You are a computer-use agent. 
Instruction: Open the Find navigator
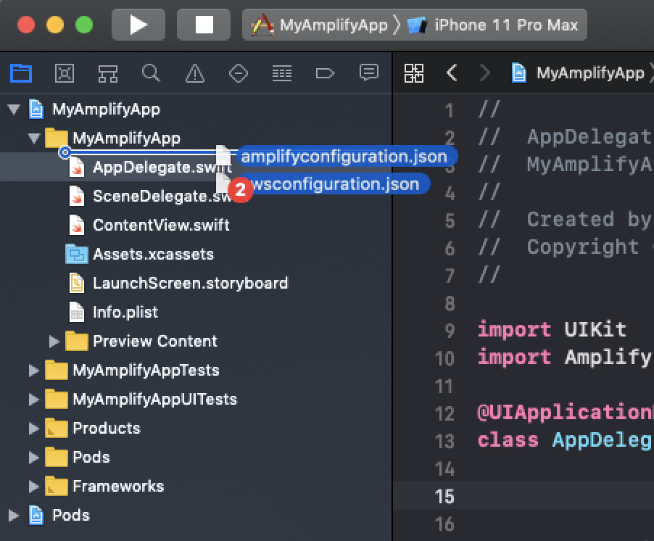[151, 73]
